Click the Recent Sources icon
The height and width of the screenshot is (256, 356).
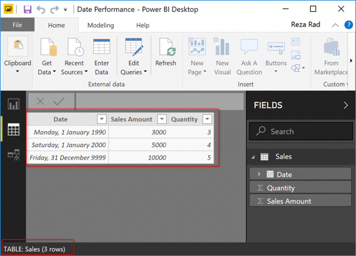pyautogui.click(x=75, y=47)
